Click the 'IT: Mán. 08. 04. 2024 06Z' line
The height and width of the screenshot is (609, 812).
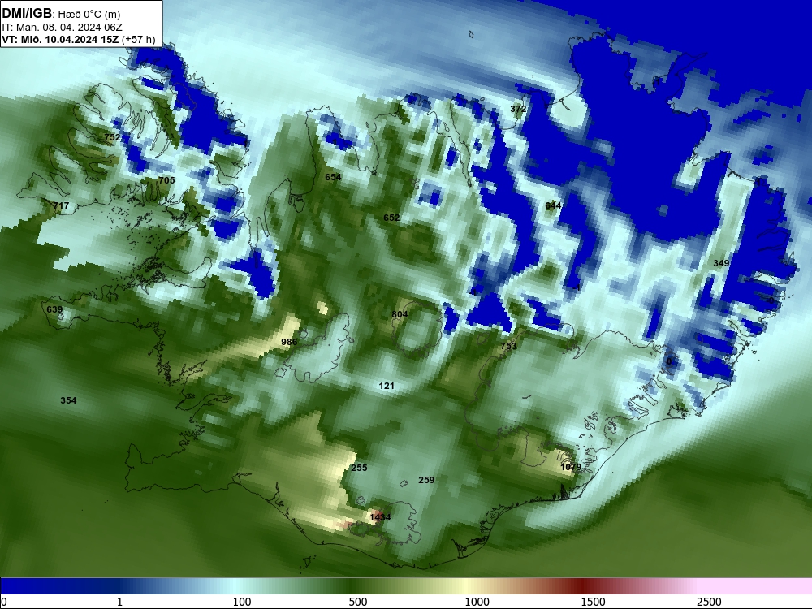62,28
